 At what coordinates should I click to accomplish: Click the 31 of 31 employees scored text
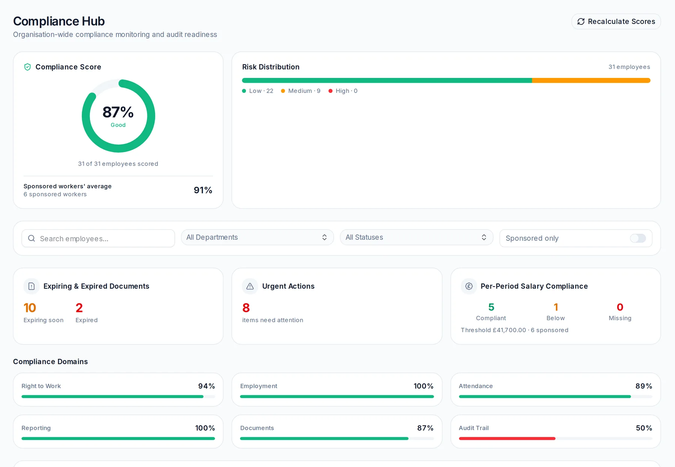(118, 164)
